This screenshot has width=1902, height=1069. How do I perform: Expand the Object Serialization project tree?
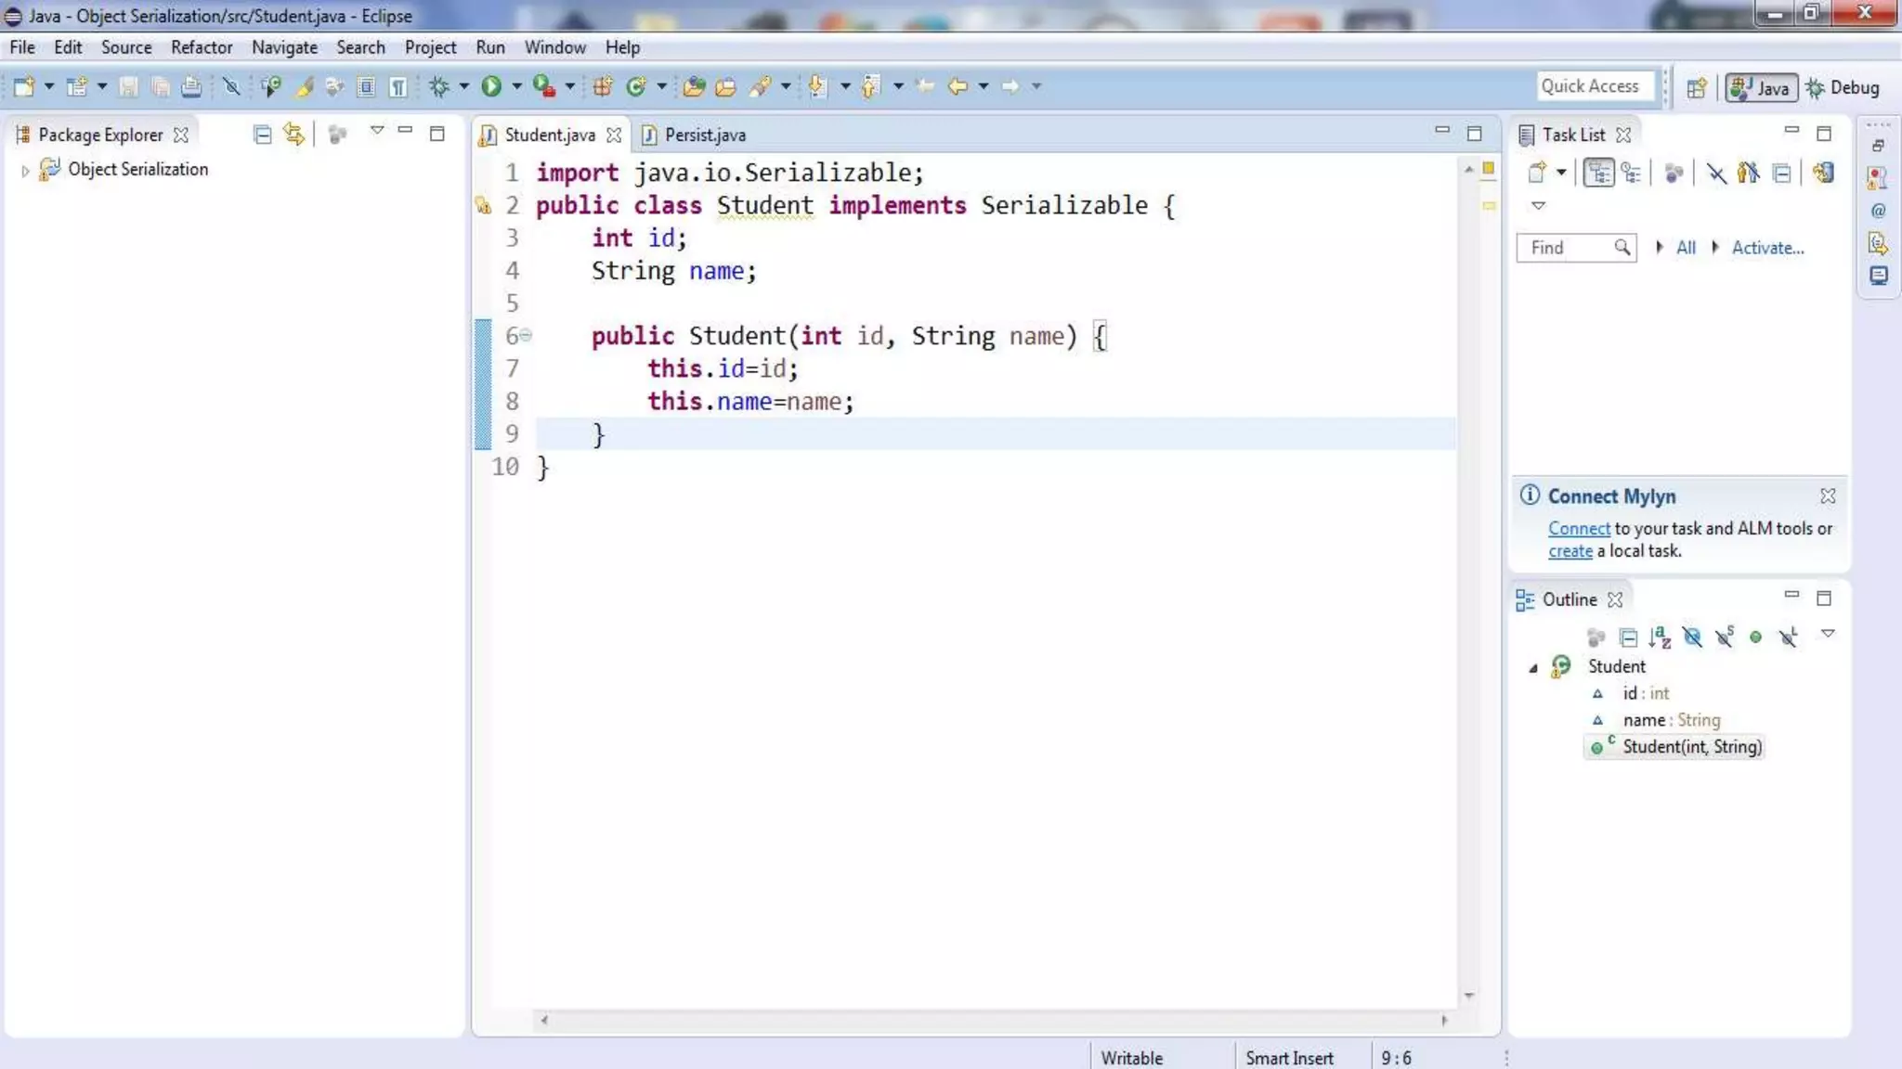[x=25, y=170]
